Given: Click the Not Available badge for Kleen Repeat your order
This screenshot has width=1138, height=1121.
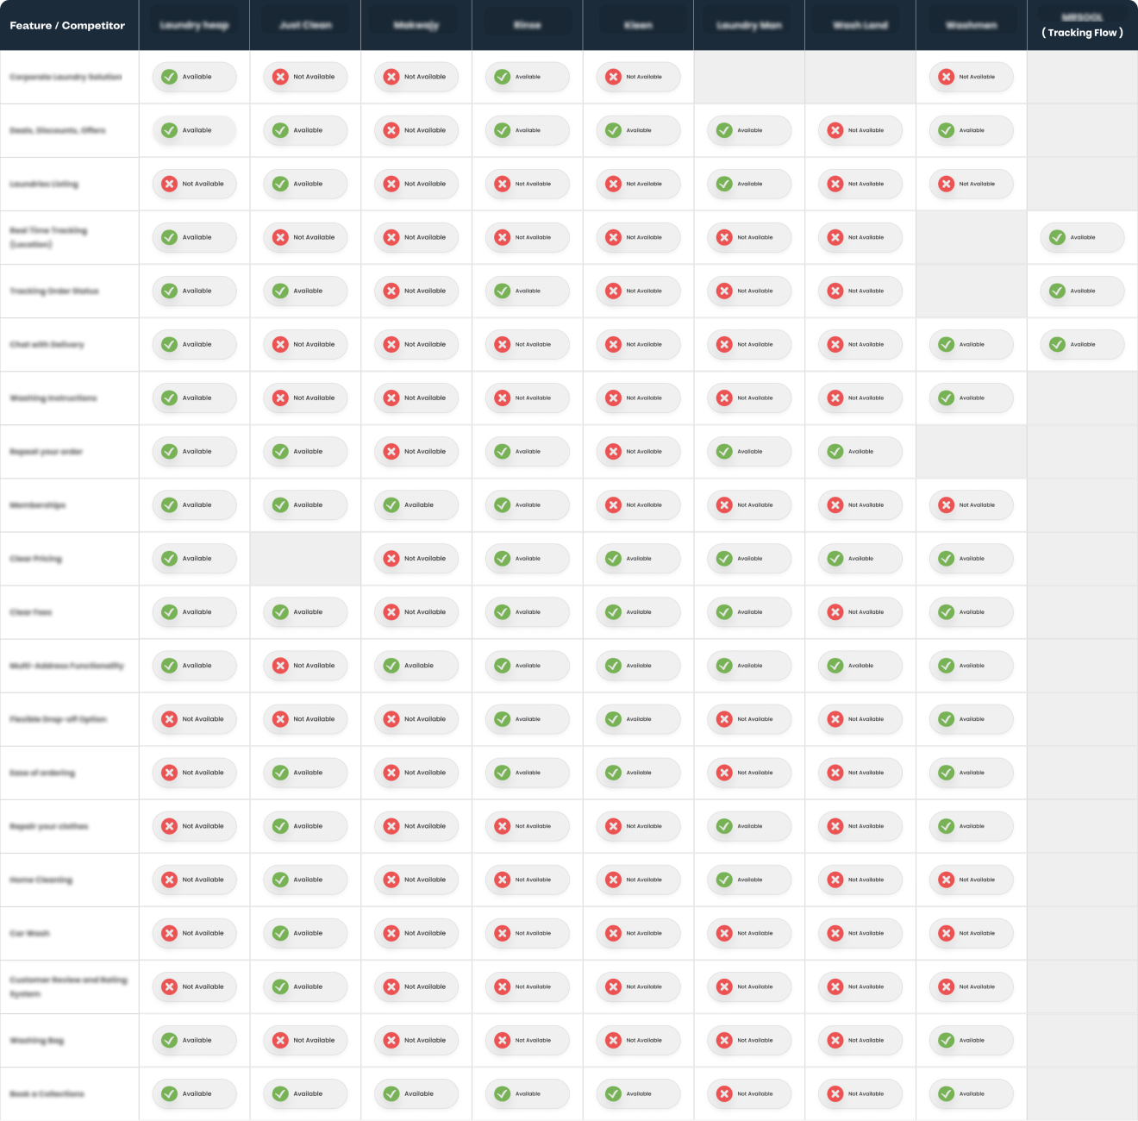Looking at the screenshot, I should pos(638,451).
